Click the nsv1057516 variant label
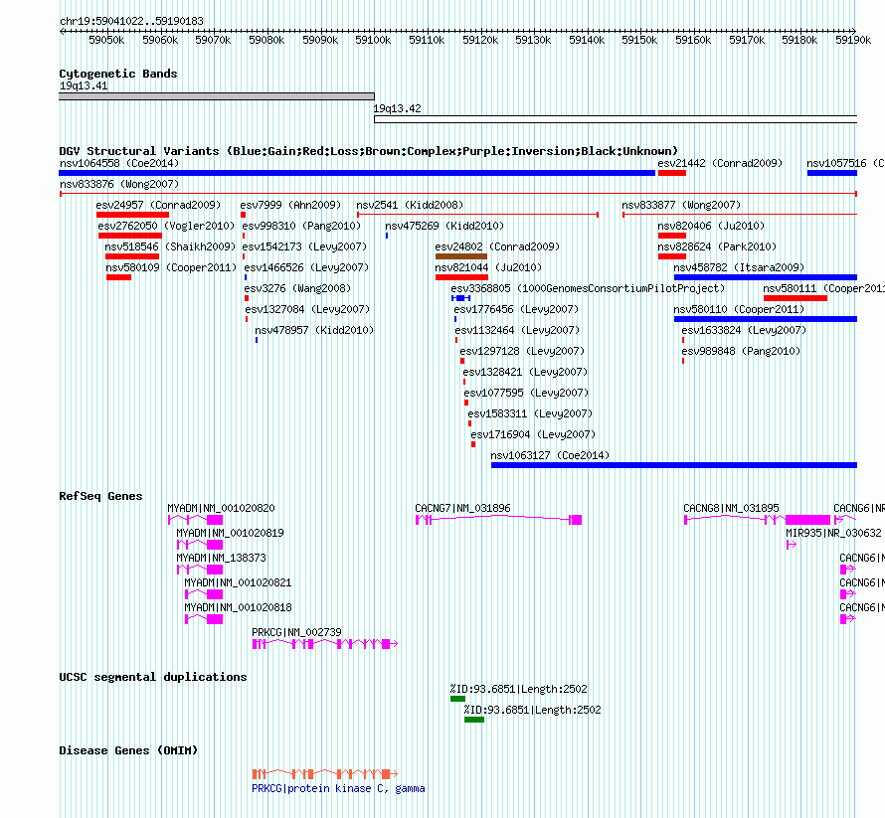 coord(845,163)
